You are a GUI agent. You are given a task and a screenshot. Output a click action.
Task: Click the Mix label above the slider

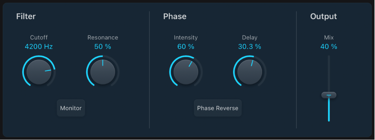coord(329,37)
